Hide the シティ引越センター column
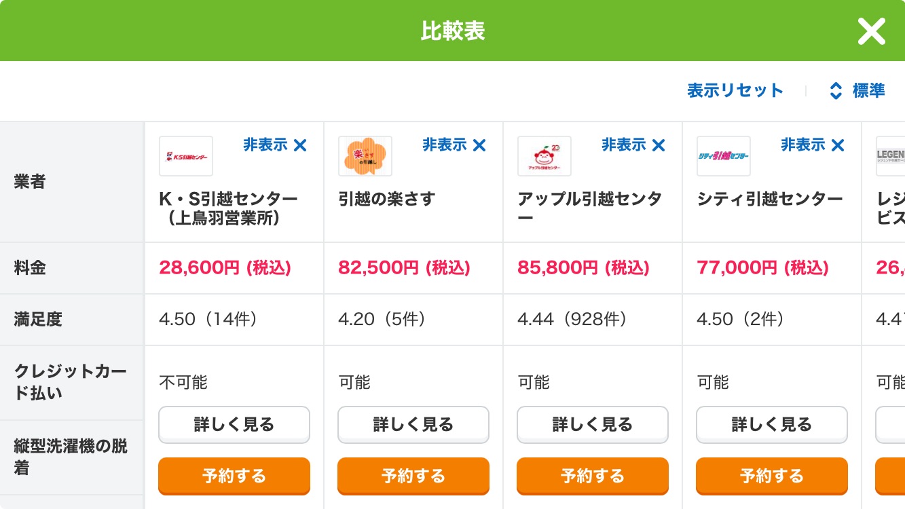Image resolution: width=905 pixels, height=509 pixels. coord(813,145)
